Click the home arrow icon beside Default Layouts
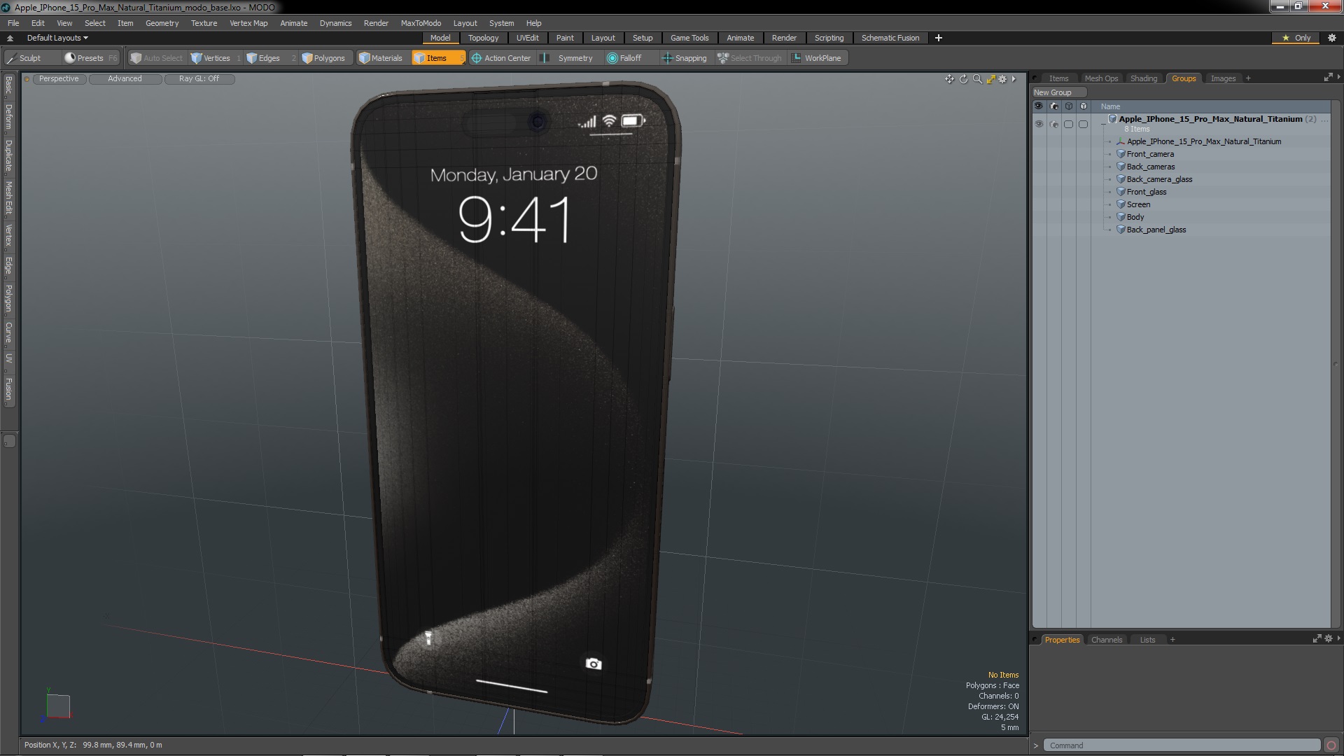Viewport: 1344px width, 756px height. pyautogui.click(x=10, y=38)
